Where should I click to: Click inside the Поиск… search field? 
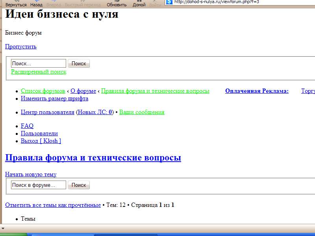38,63
